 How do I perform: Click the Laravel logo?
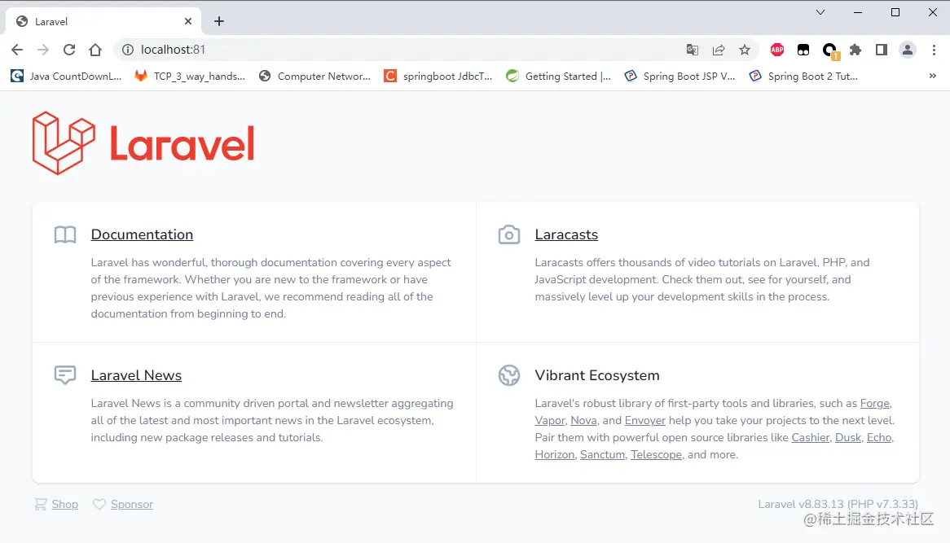[x=143, y=143]
